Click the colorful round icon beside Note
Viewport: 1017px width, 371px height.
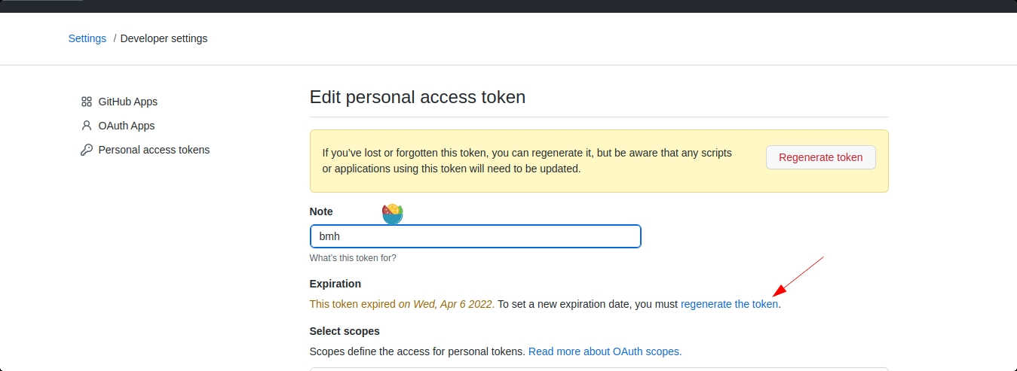[392, 214]
